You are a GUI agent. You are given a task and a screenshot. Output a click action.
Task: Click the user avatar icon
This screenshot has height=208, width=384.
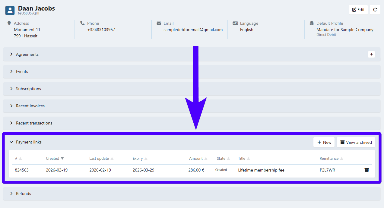pos(10,11)
